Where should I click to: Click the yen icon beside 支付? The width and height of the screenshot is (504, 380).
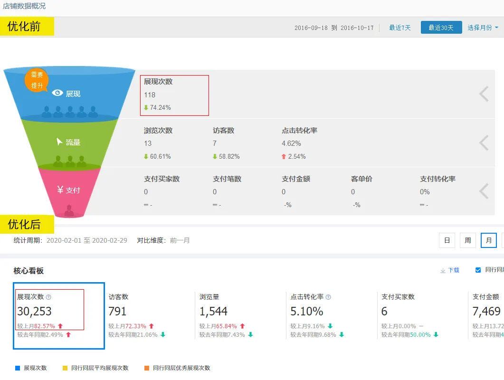60,190
